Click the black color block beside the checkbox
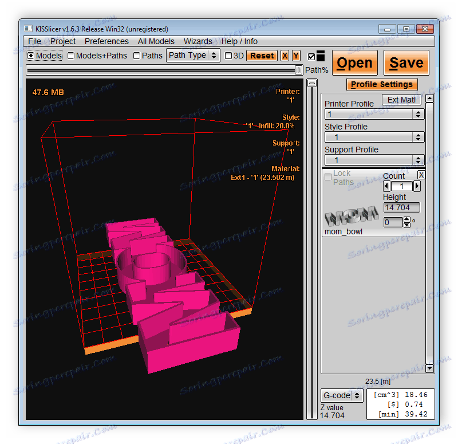 point(321,56)
